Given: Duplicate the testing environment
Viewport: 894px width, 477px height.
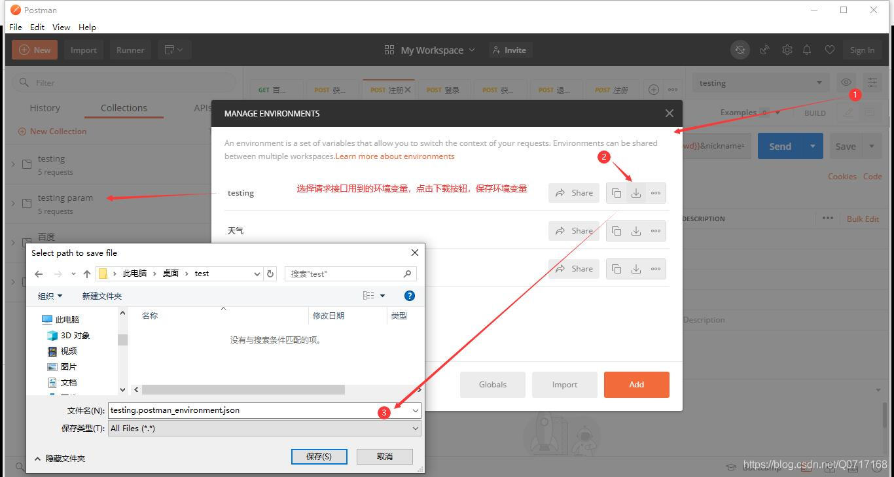Looking at the screenshot, I should (617, 193).
